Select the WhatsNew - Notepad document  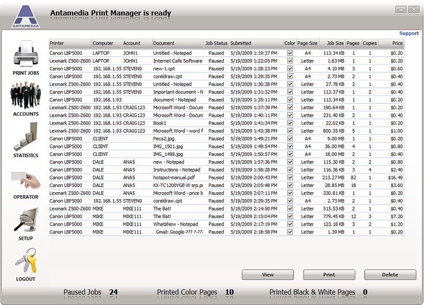(175, 224)
